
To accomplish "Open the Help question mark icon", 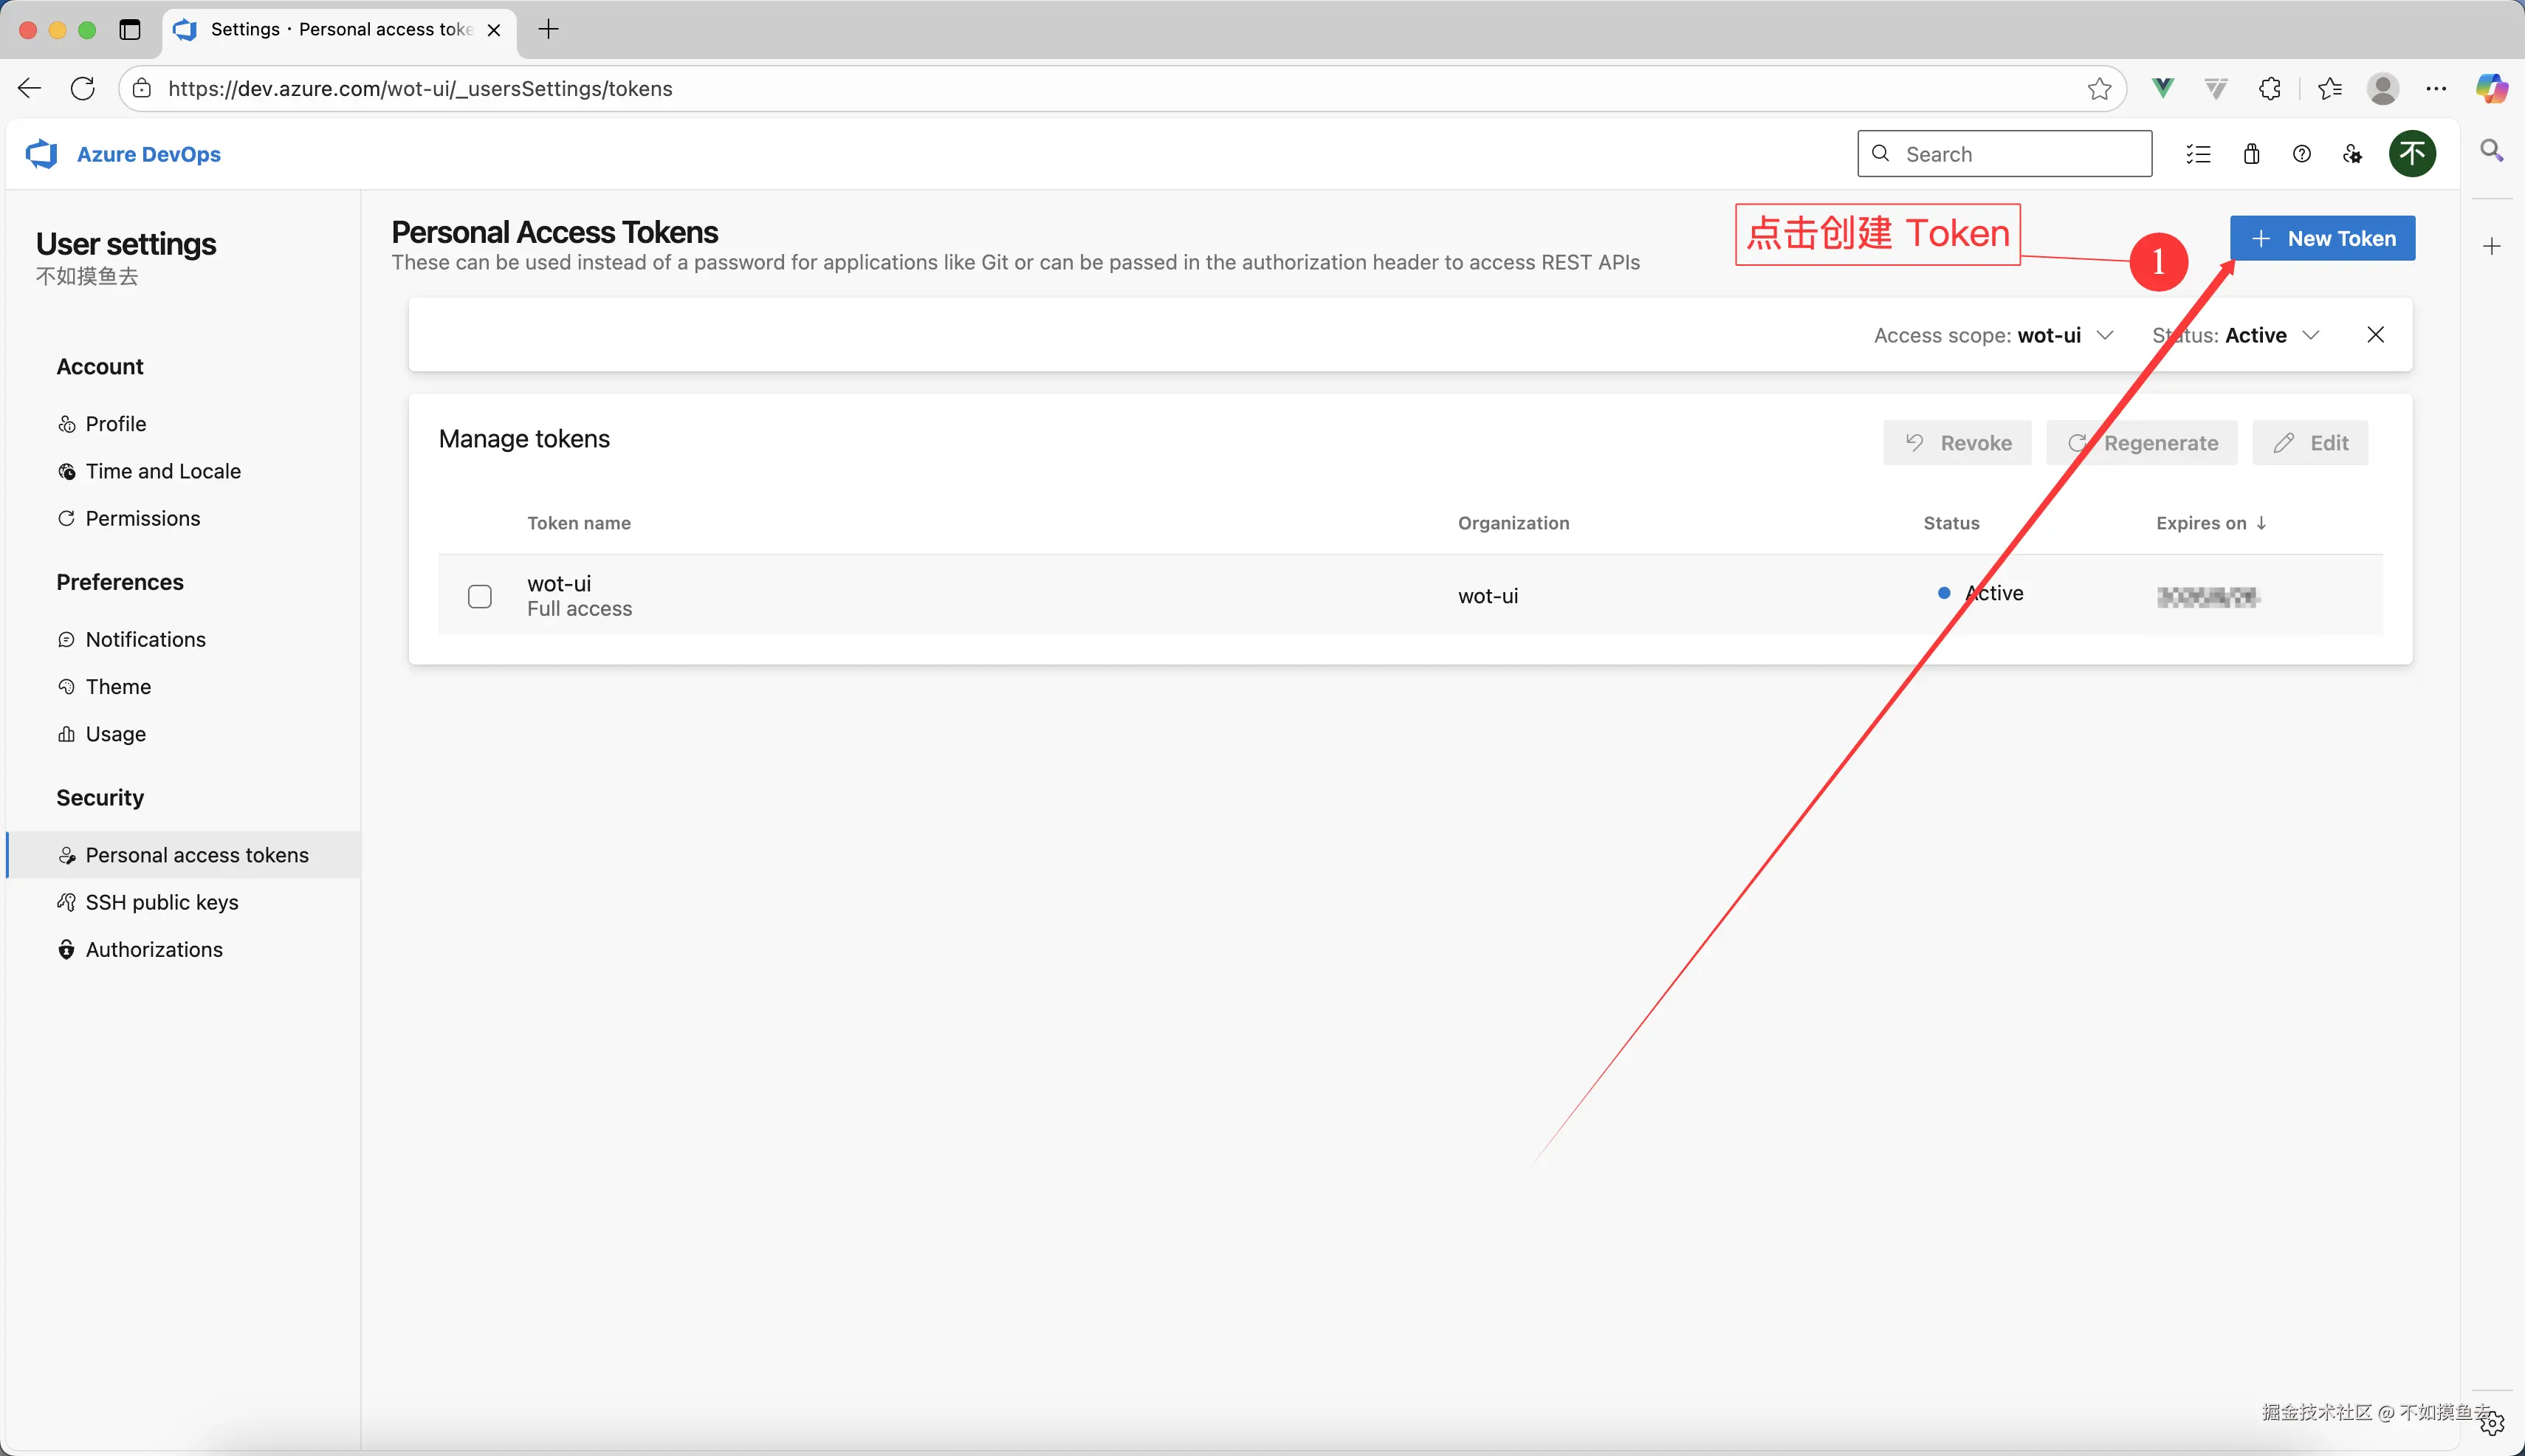I will [x=2302, y=154].
